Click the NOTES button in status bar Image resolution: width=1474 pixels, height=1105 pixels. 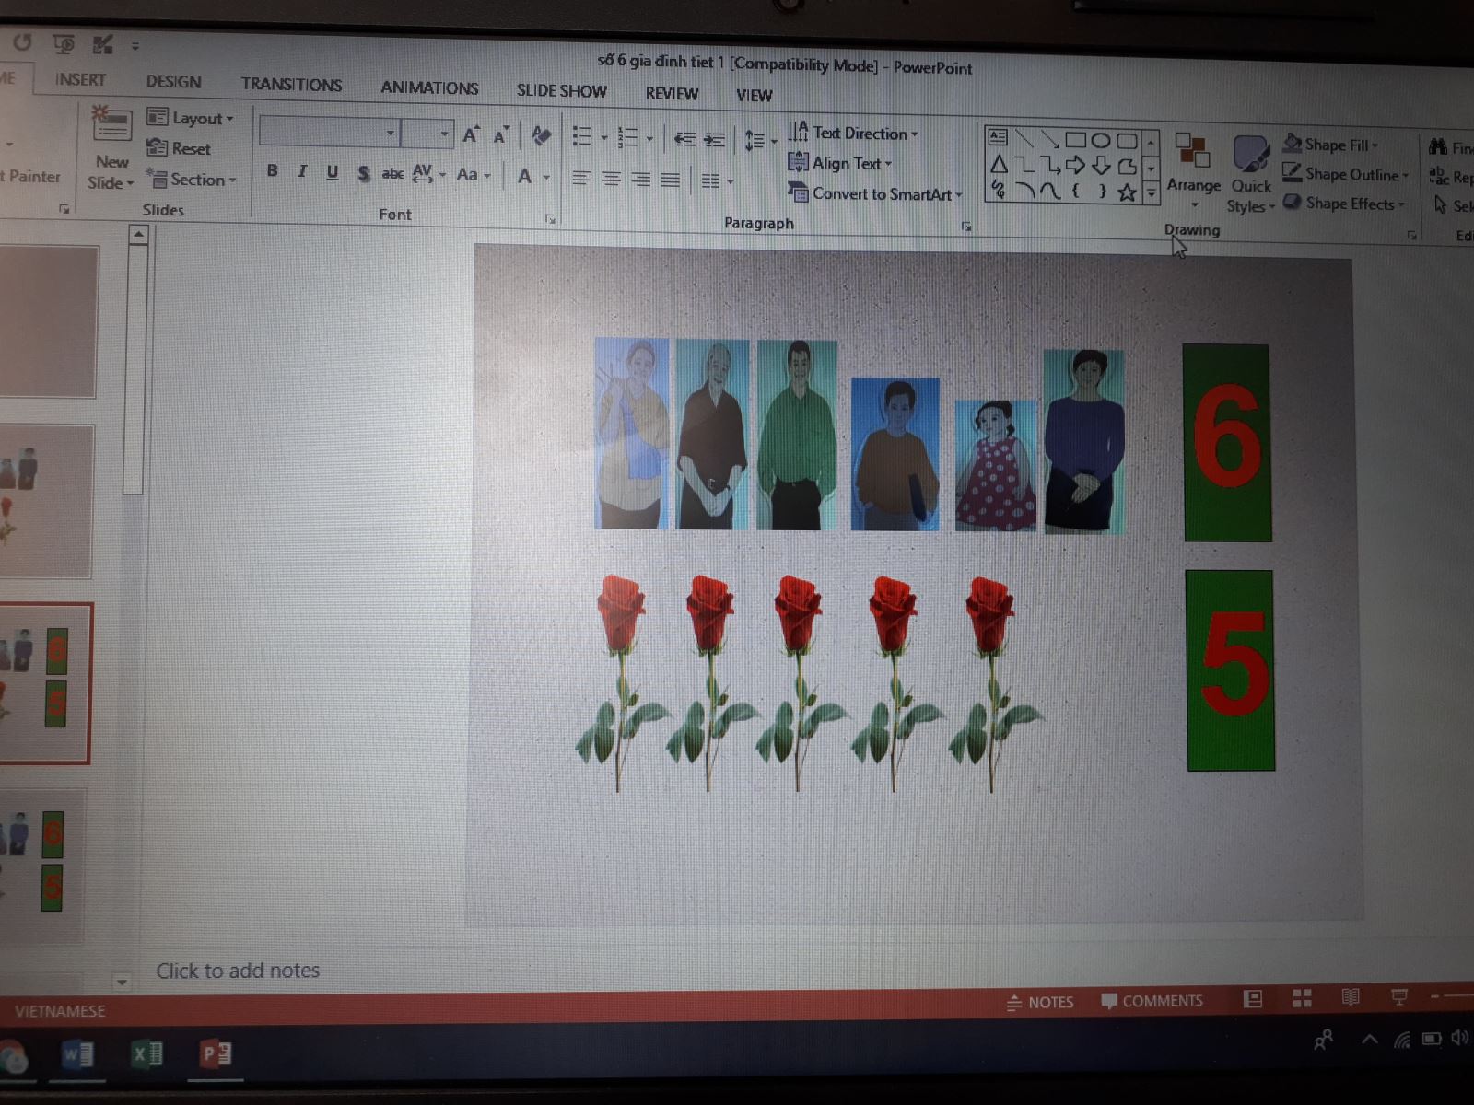pyautogui.click(x=1040, y=1002)
